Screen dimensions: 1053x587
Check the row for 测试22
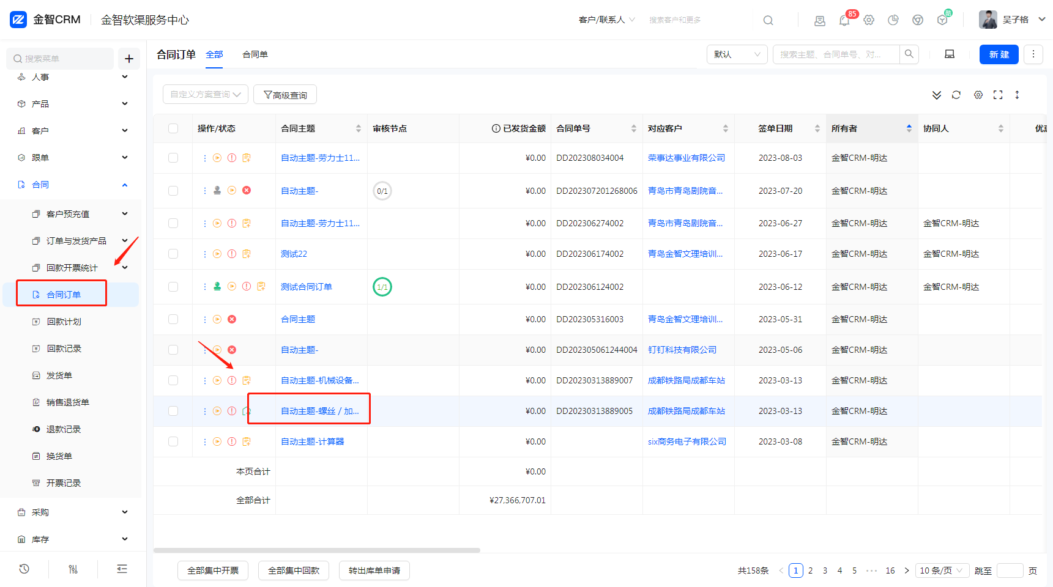pos(173,254)
